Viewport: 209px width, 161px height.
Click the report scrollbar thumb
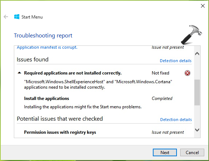click(197, 92)
